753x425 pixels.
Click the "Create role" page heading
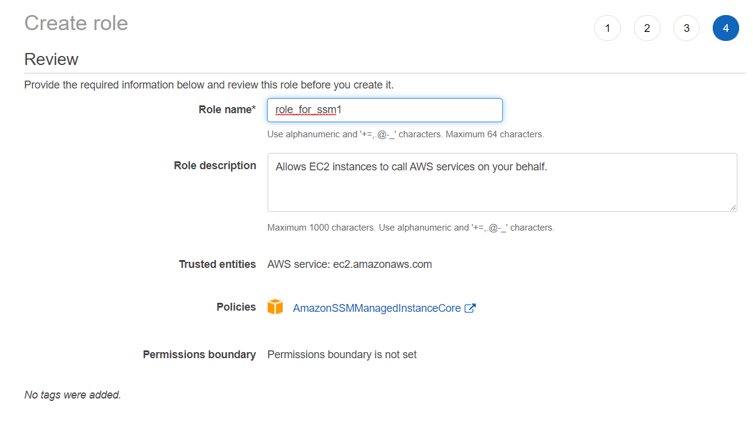pyautogui.click(x=76, y=23)
